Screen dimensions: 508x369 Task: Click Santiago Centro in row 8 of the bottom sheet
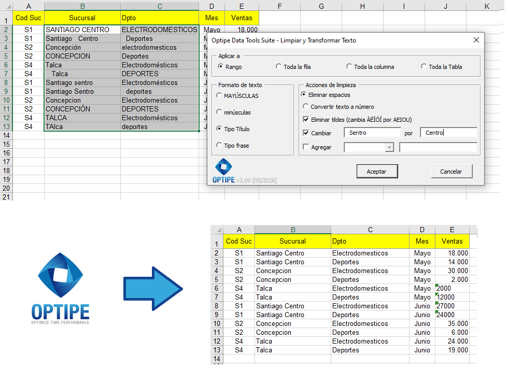point(293,306)
